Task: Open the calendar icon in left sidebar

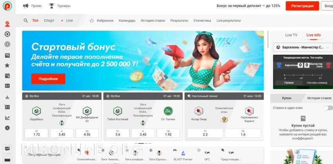Action: (x=7, y=75)
